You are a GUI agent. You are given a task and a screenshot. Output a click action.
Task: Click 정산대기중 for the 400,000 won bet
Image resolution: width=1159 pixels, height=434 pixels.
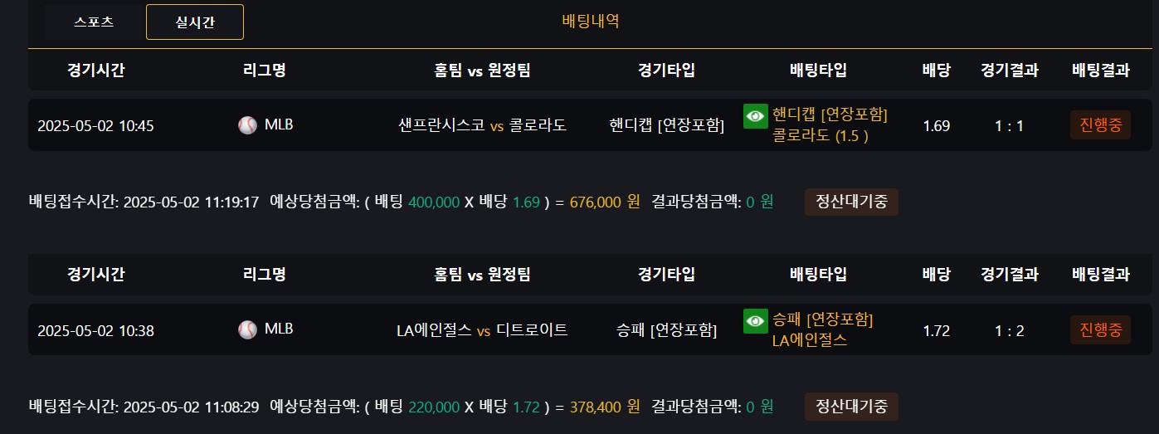(x=851, y=202)
